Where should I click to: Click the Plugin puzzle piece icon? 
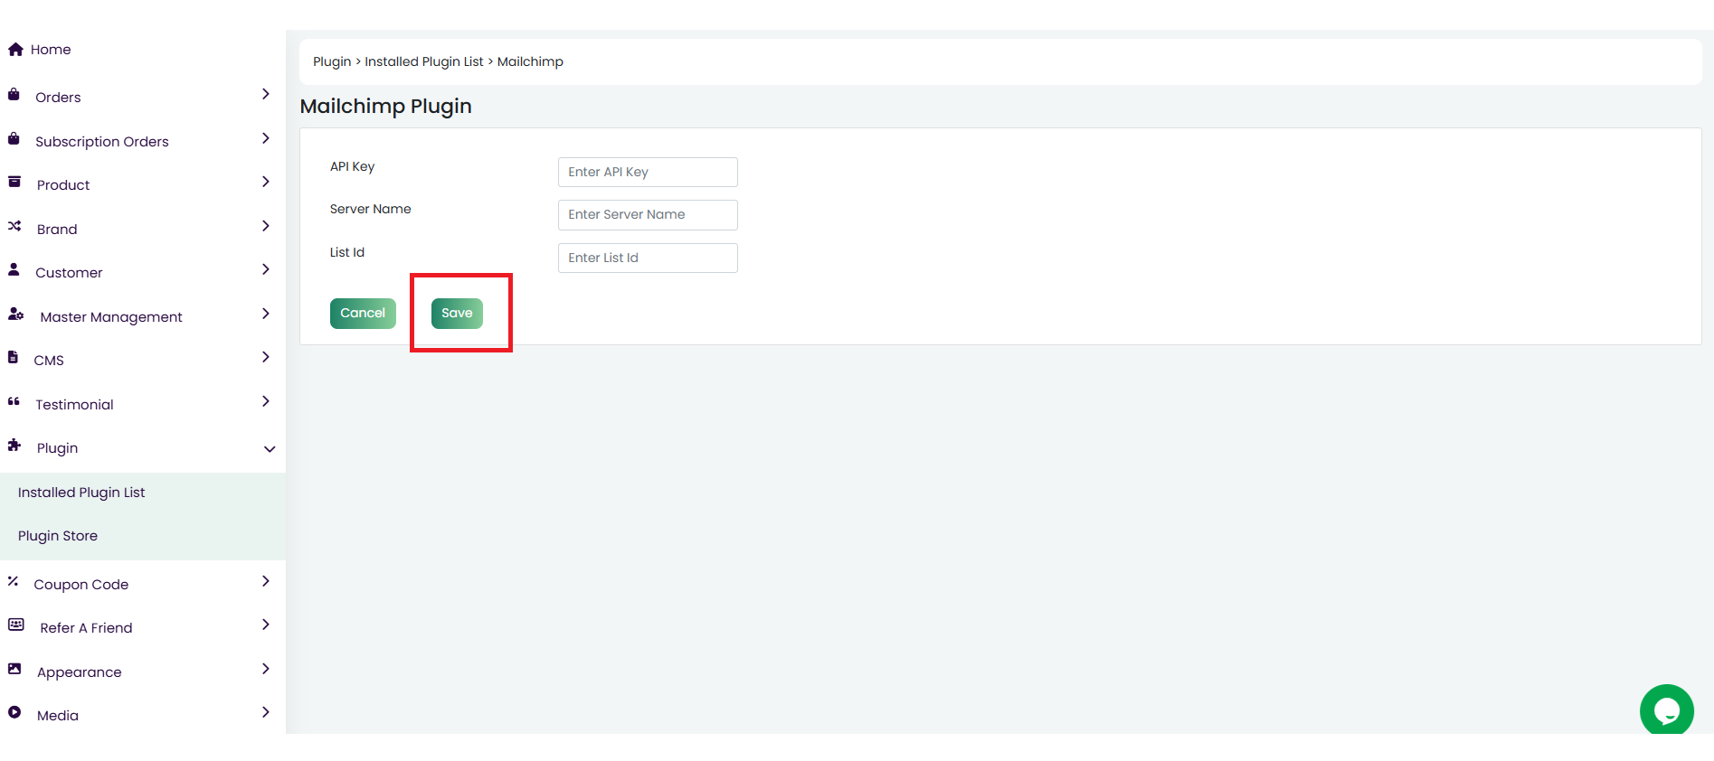(14, 446)
